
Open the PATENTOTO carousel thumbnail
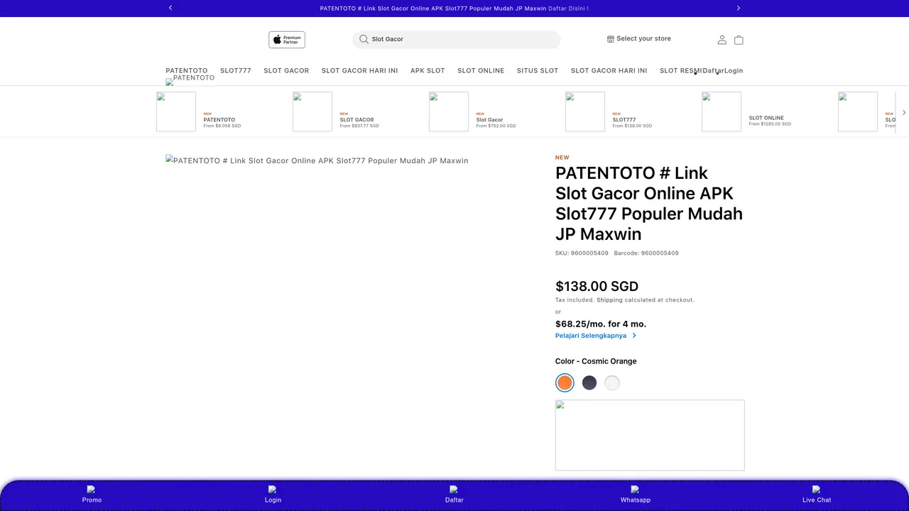[176, 111]
